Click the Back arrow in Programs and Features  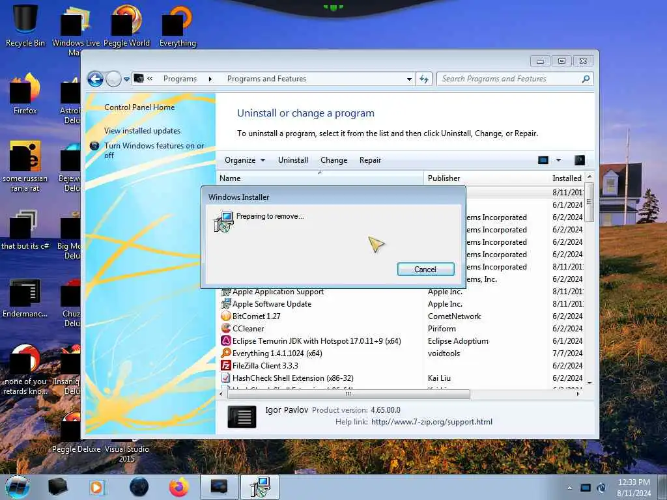(95, 79)
